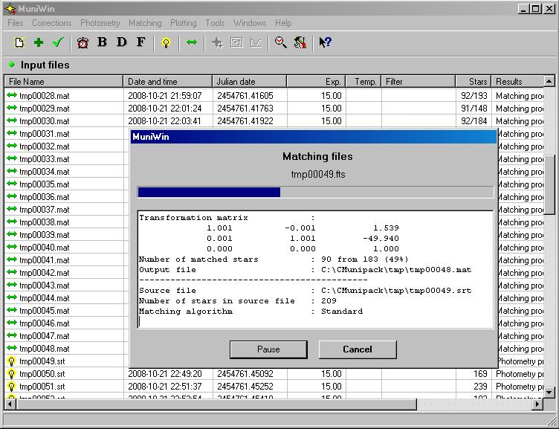Click the green double-arrow matching icon

click(x=192, y=42)
